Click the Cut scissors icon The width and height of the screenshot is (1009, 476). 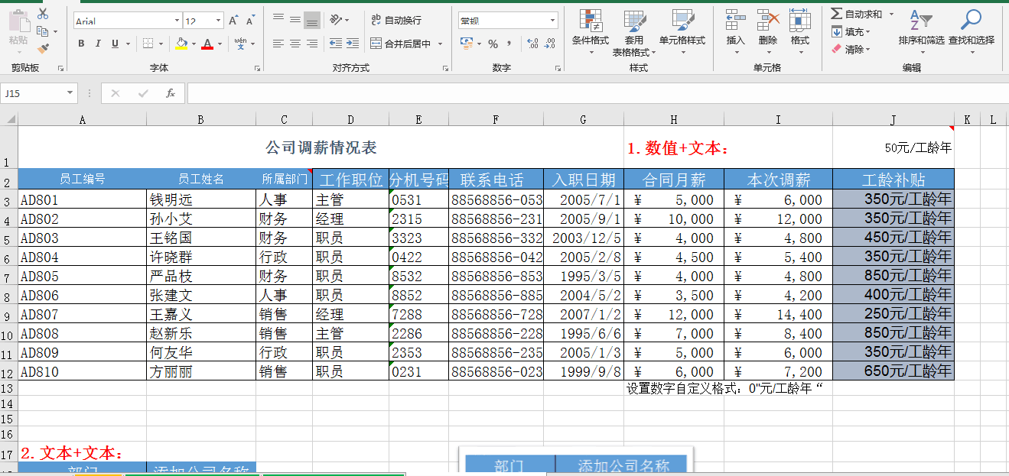tap(42, 15)
